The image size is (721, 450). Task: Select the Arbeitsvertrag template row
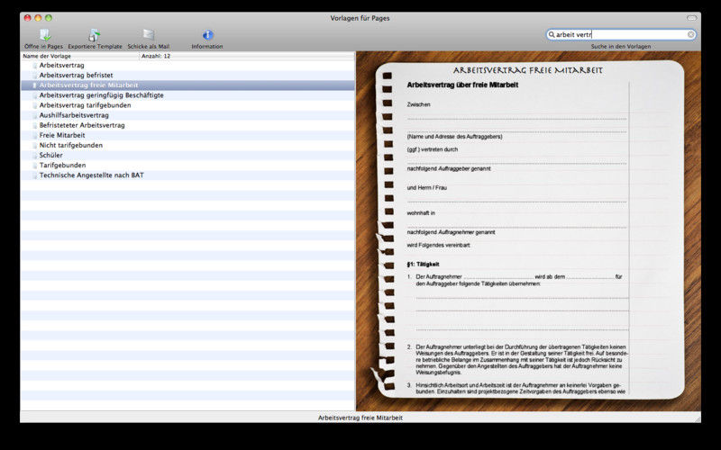[187, 65]
